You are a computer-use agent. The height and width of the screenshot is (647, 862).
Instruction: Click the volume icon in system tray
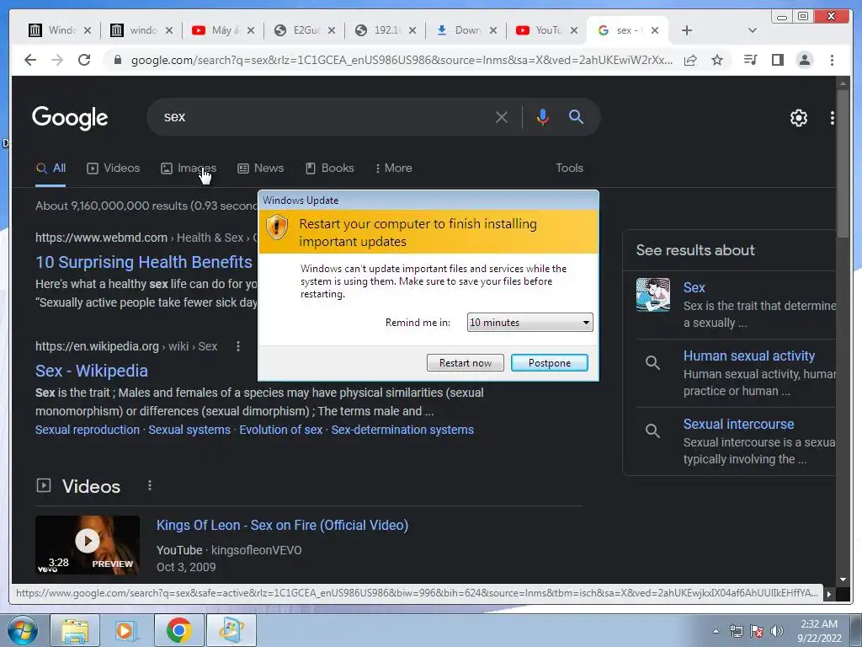(776, 631)
